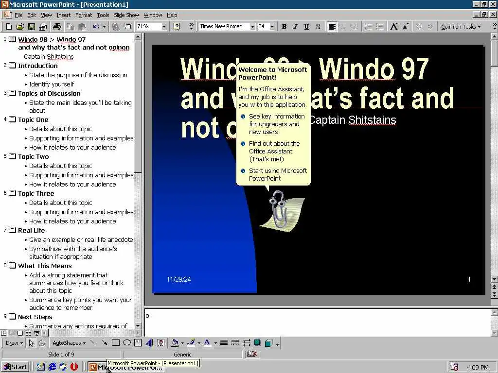This screenshot has width=498, height=373.
Task: Open the Times New Roman font dropdown
Action: (252, 27)
